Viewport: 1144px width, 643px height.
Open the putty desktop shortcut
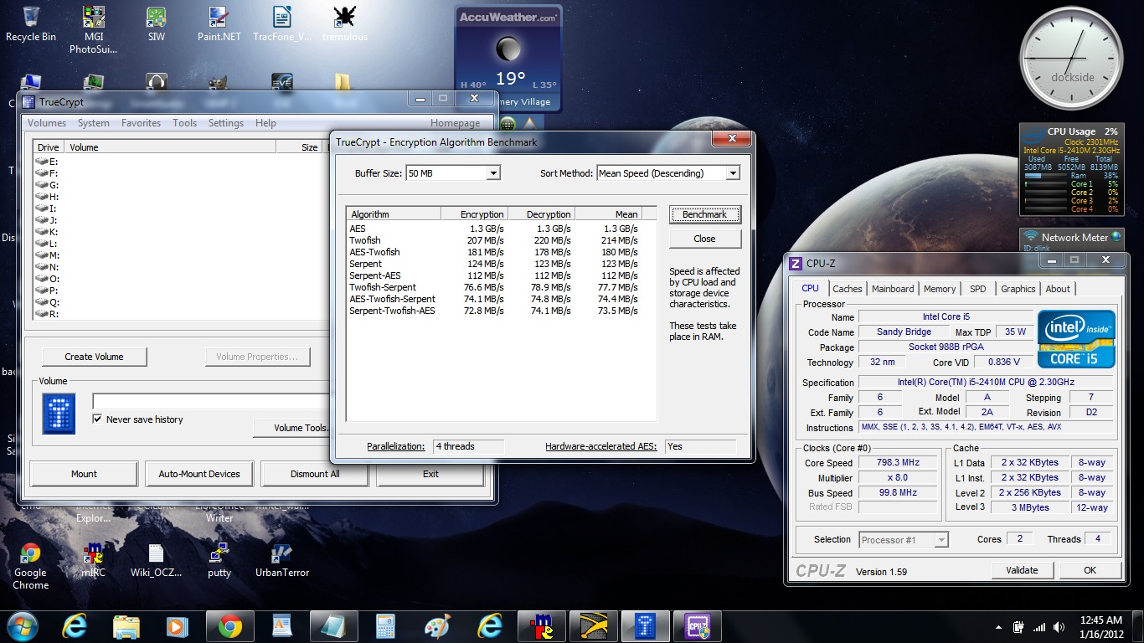tap(219, 554)
